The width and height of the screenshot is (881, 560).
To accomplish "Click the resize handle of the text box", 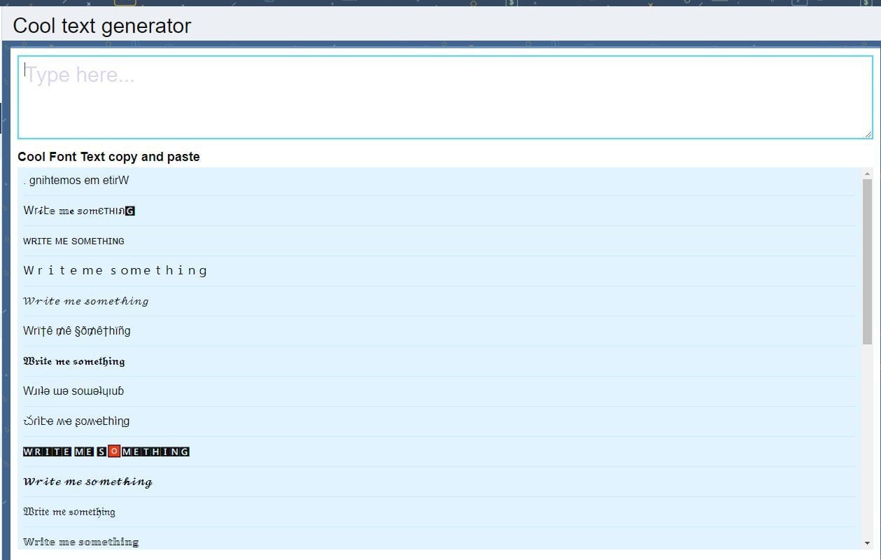I will pos(868,134).
